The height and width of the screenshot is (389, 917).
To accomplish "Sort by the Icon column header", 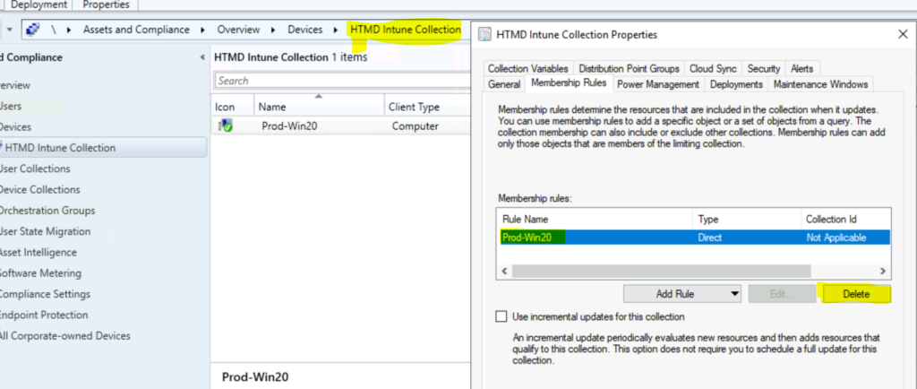I will 233,107.
